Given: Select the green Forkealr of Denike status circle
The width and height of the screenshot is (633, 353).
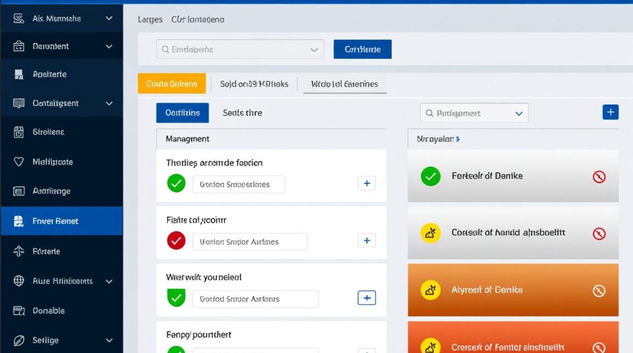Looking at the screenshot, I should tap(430, 176).
